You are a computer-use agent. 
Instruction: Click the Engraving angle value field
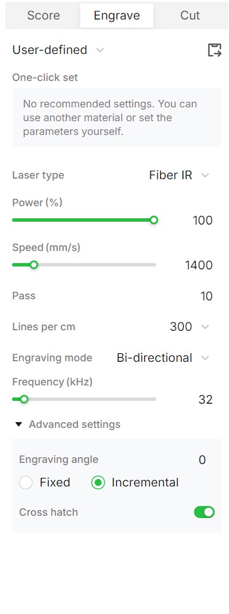(x=202, y=459)
